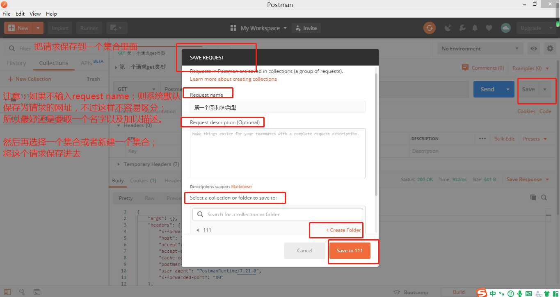Viewport: 560px width, 297px height.
Task: Click the Request name input field
Action: [277, 107]
